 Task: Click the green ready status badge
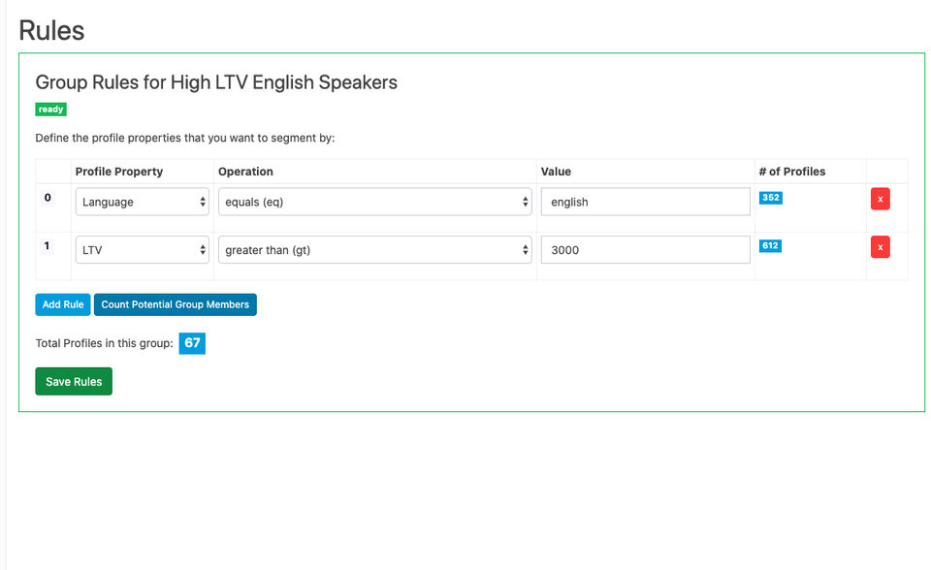tap(50, 110)
